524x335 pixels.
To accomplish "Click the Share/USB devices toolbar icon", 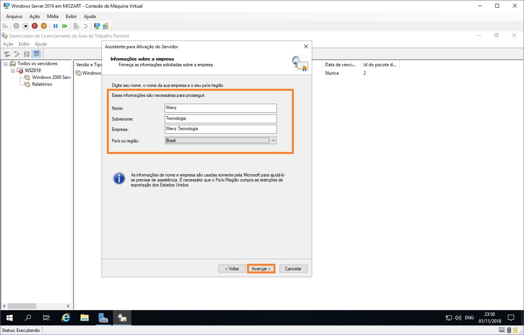I will pyautogui.click(x=106, y=26).
